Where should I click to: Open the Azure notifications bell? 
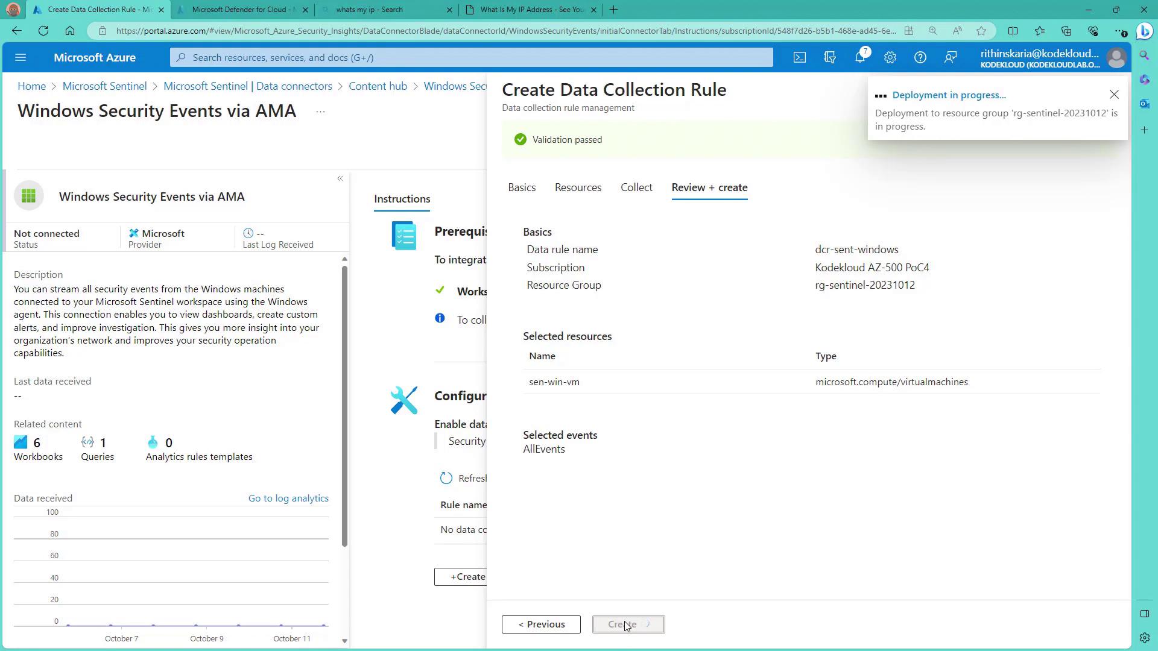click(x=860, y=57)
